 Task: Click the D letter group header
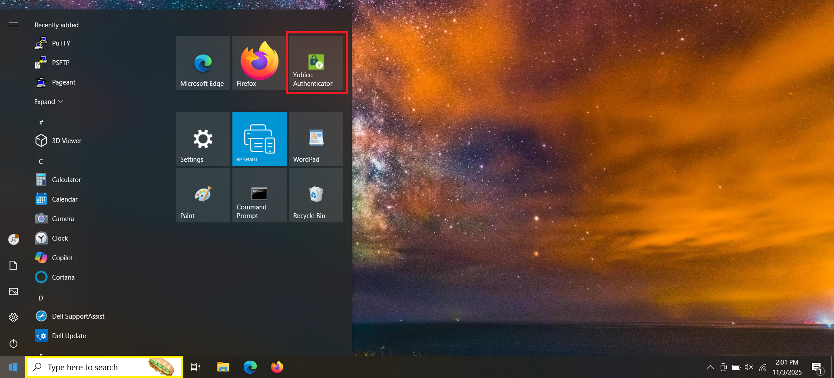point(41,298)
